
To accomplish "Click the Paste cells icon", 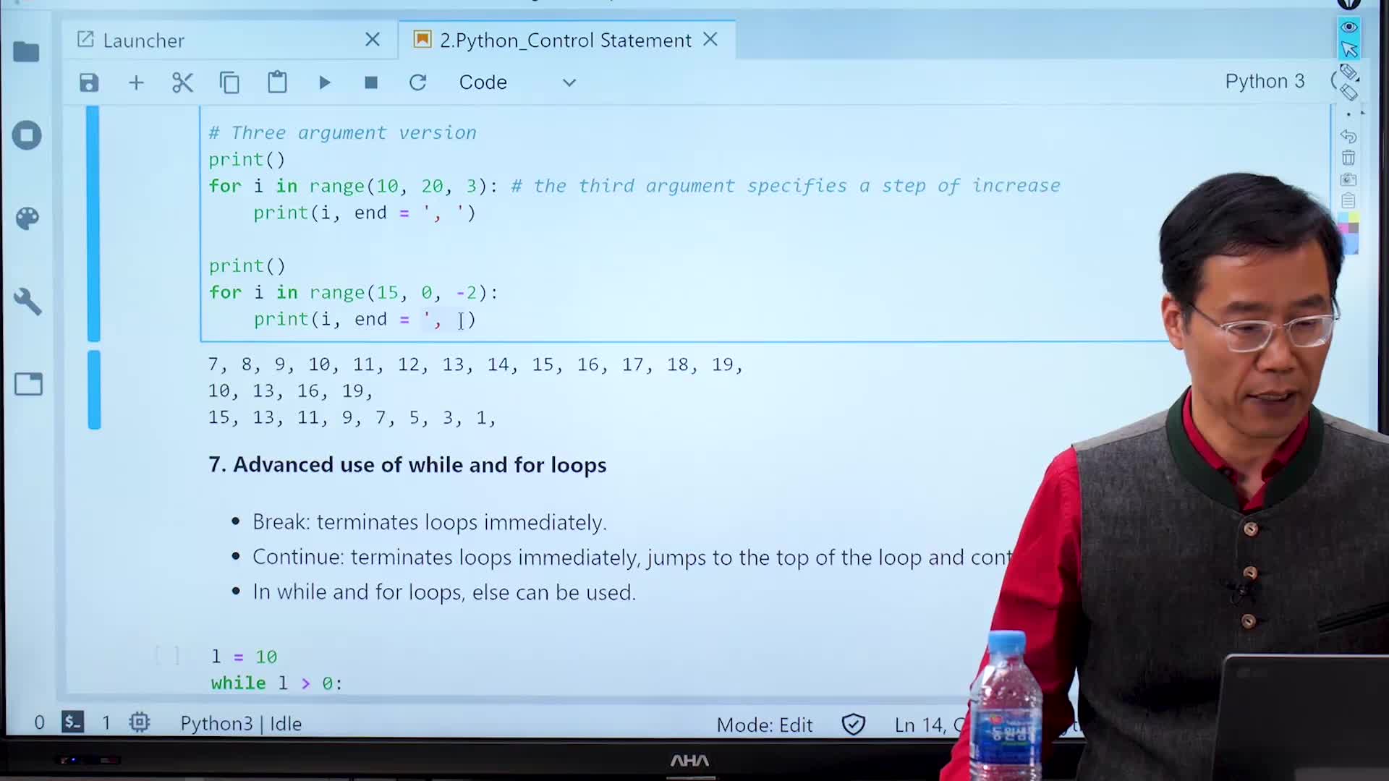I will (x=276, y=82).
